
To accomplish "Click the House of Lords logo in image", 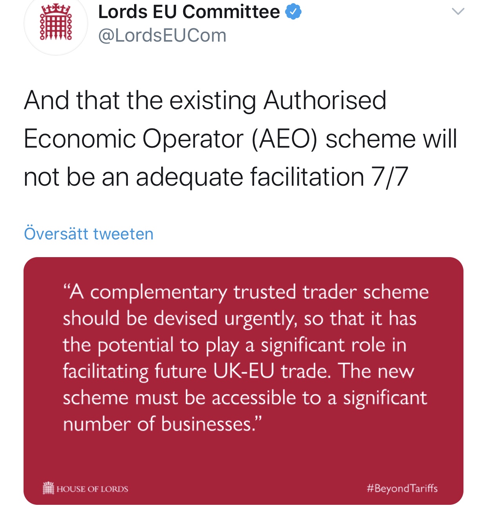I will click(x=85, y=488).
